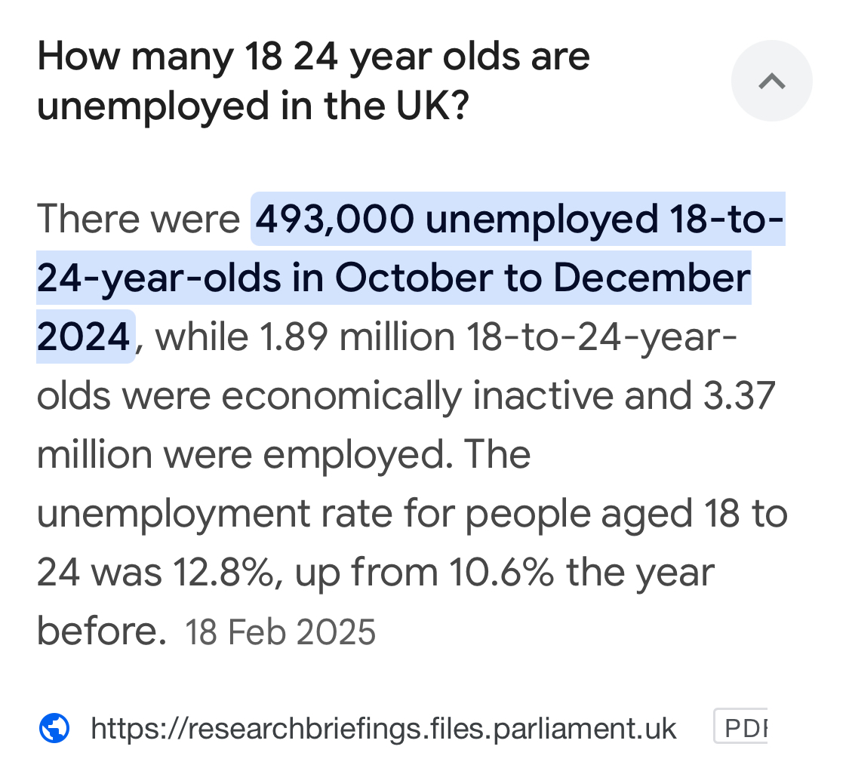Click the PDF badge next to the source
This screenshot has height=762, width=849.
coord(741,727)
